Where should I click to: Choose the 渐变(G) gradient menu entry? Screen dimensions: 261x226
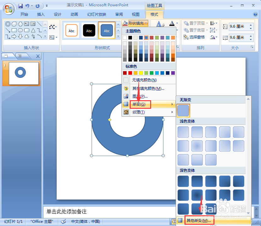[x=149, y=104]
